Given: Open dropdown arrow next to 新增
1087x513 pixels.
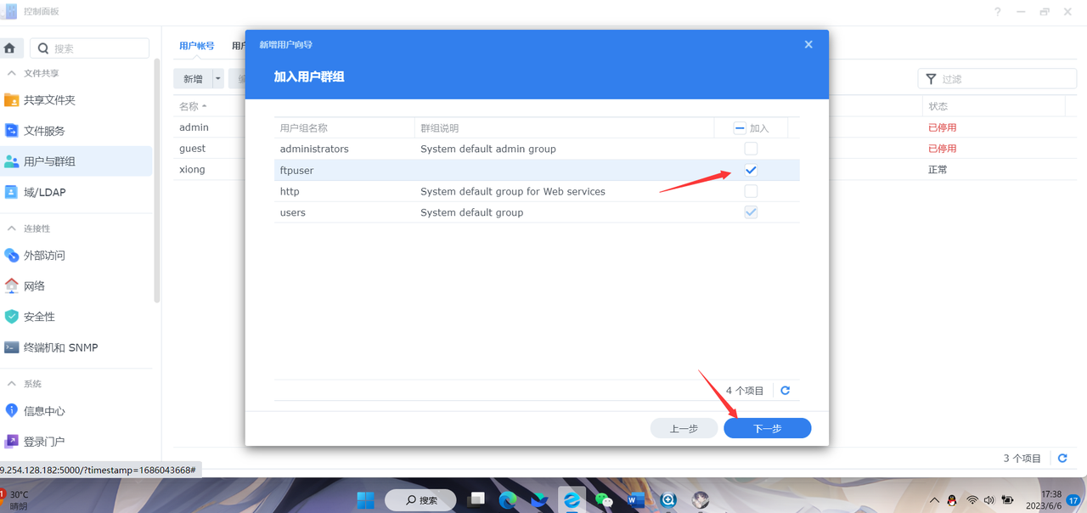Looking at the screenshot, I should pyautogui.click(x=218, y=79).
